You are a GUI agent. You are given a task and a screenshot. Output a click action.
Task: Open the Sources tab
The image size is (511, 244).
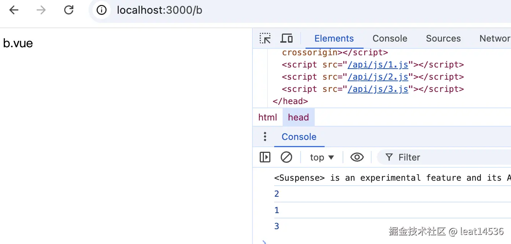click(x=443, y=39)
